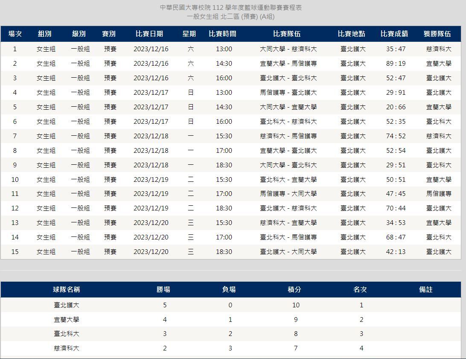This screenshot has width=466, height=359.
Task: Select 臺北科大 in the standings table
Action: pyautogui.click(x=67, y=334)
